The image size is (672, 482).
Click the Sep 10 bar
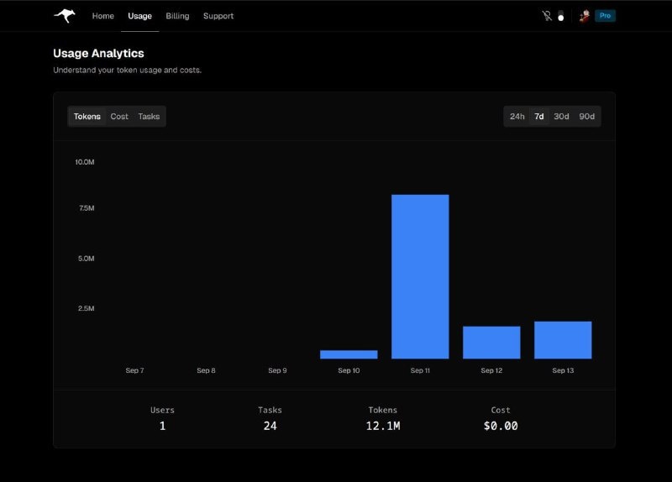349,354
